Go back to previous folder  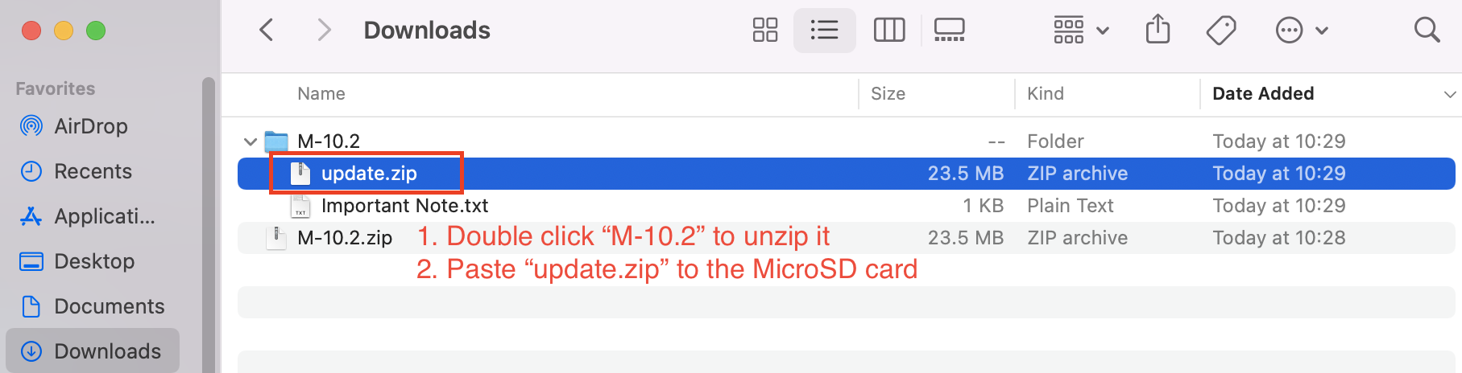[x=267, y=31]
